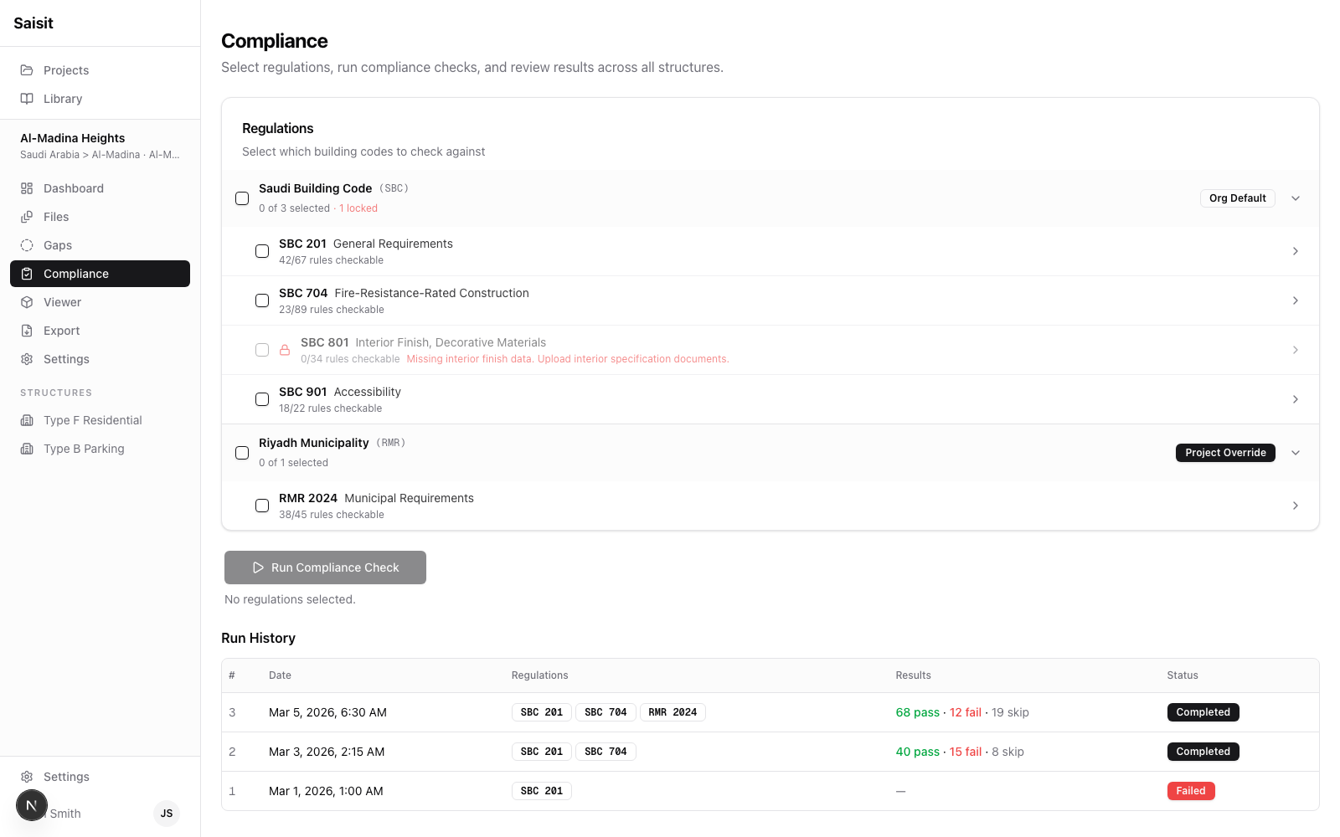The image size is (1340, 837).
Task: Check the Riyadh Municipality group checkbox
Action: point(242,453)
